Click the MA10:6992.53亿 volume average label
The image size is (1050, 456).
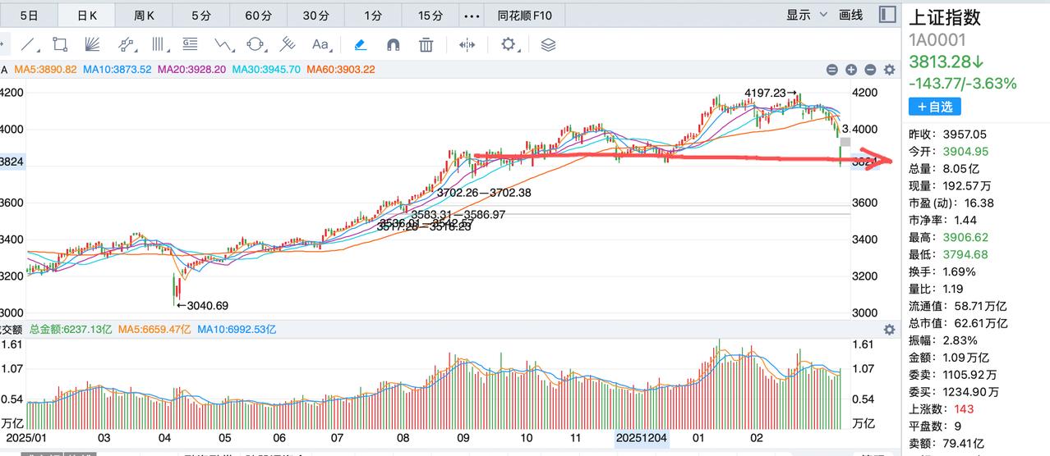coord(237,329)
